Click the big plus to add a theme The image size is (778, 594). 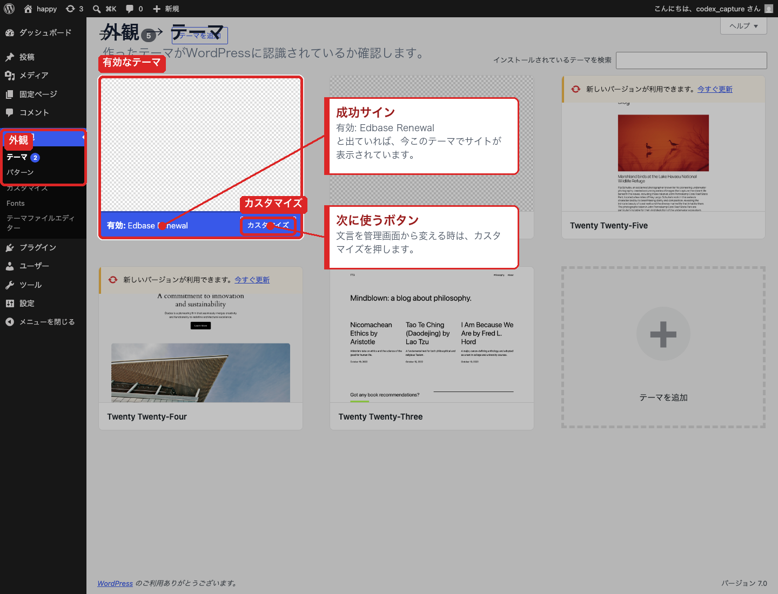pos(663,334)
